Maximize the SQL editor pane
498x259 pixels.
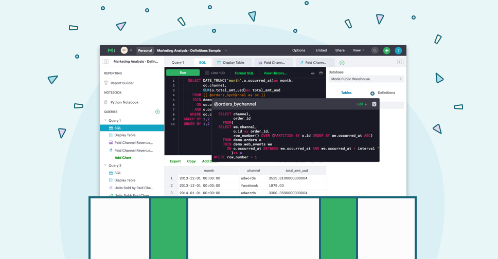coord(321,73)
